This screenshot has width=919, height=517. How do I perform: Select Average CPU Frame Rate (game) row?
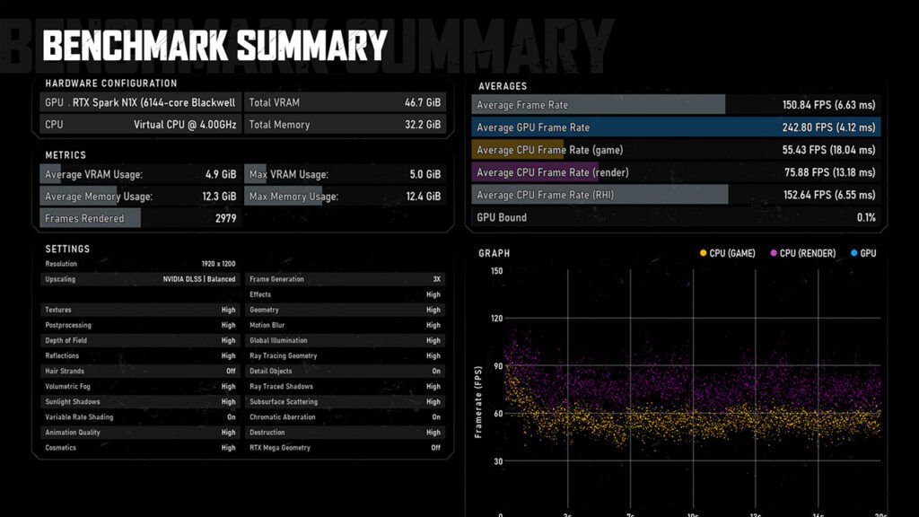coord(677,150)
